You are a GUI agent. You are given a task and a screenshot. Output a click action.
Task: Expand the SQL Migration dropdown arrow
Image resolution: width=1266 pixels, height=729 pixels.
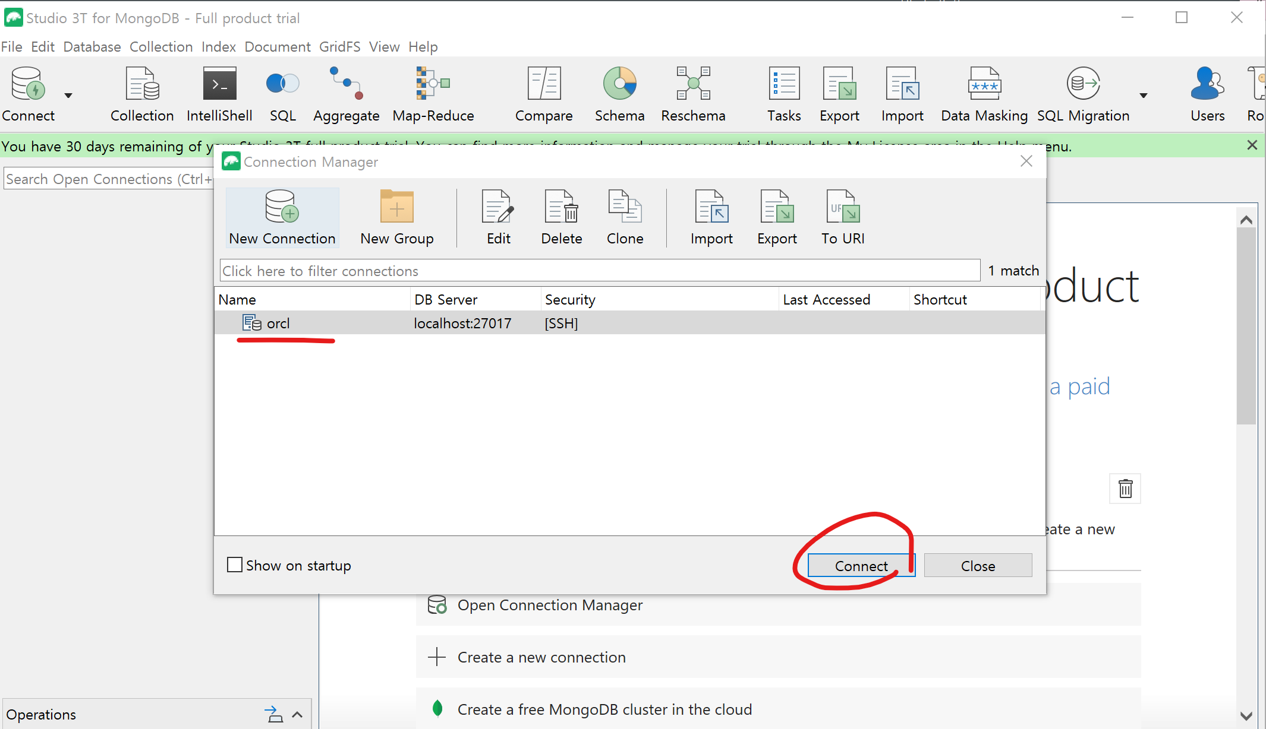click(x=1143, y=96)
